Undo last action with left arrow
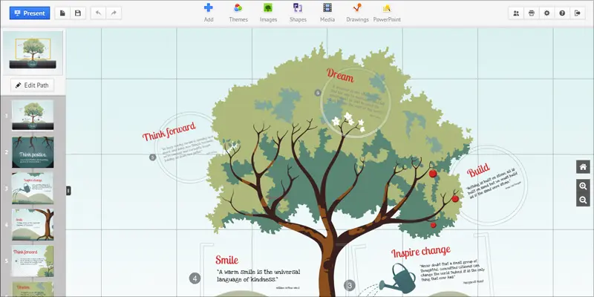The image size is (594, 297). pos(99,13)
